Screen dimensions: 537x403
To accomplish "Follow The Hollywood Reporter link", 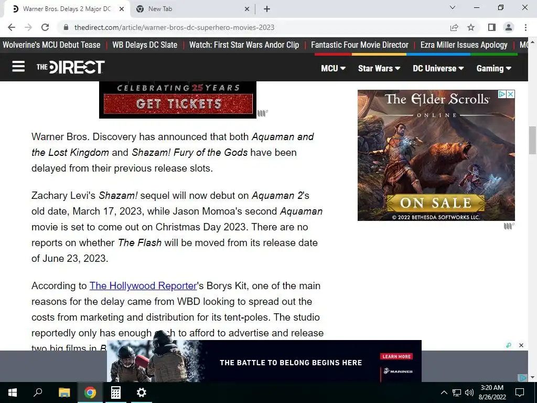I will click(143, 286).
